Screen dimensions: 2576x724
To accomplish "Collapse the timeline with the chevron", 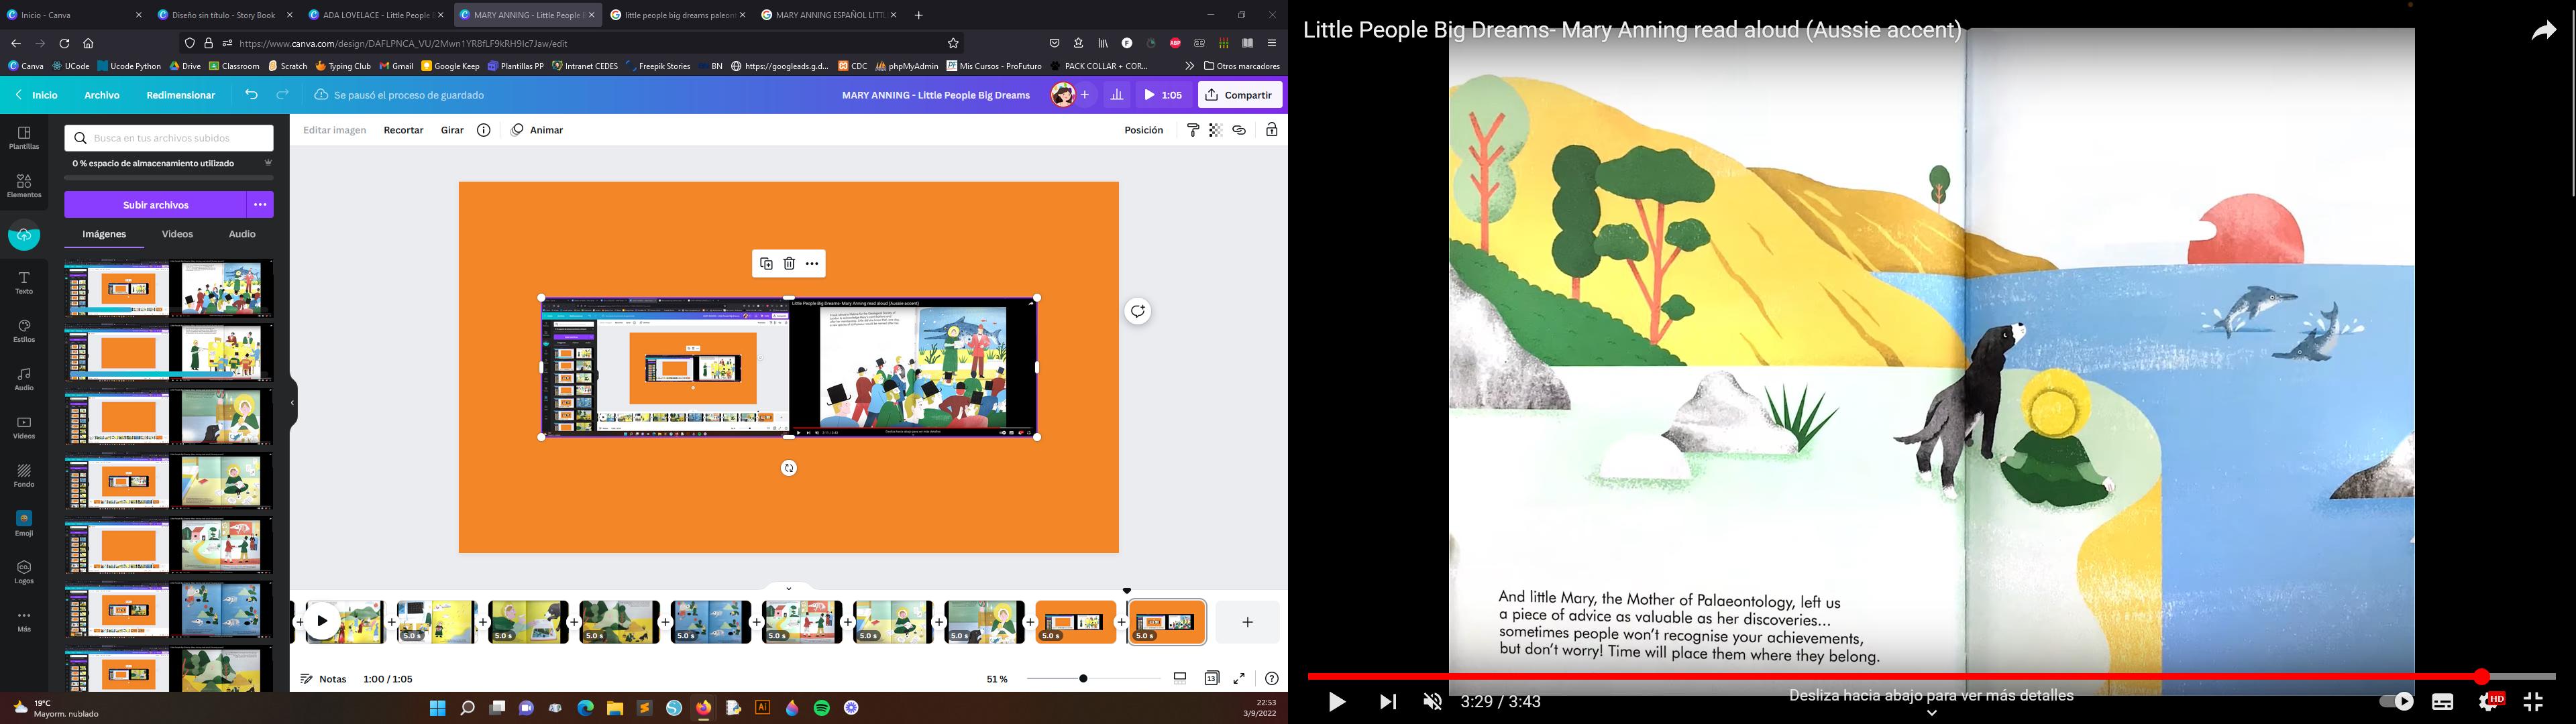I will tap(789, 589).
